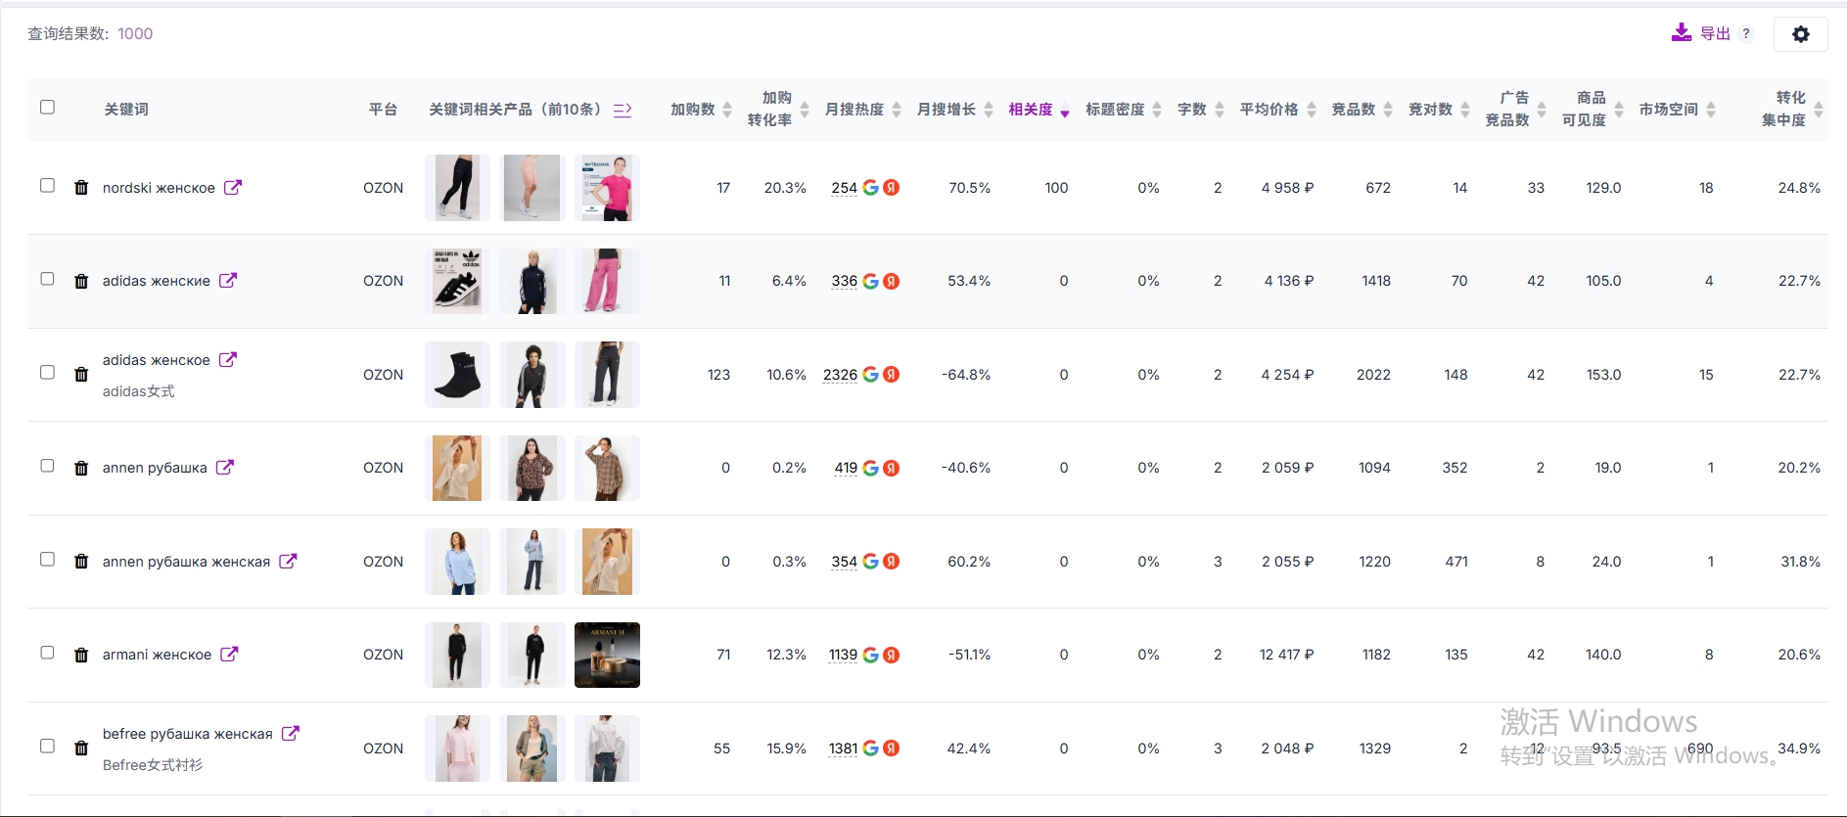Open monthly search value 2326
1847x817 pixels.
pyautogui.click(x=840, y=375)
